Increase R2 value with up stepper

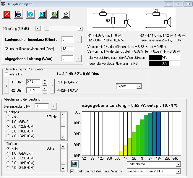point(45,89)
